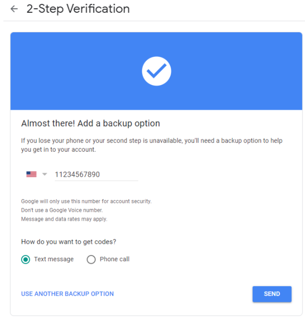Focus the phone number field with 11234567890
The image size is (305, 320).
pos(96,174)
